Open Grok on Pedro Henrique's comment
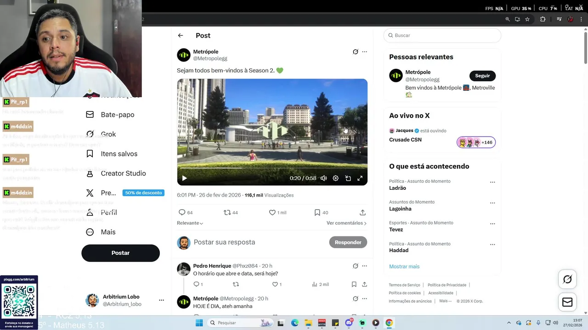Viewport: 588px width, 330px height. coord(355,266)
